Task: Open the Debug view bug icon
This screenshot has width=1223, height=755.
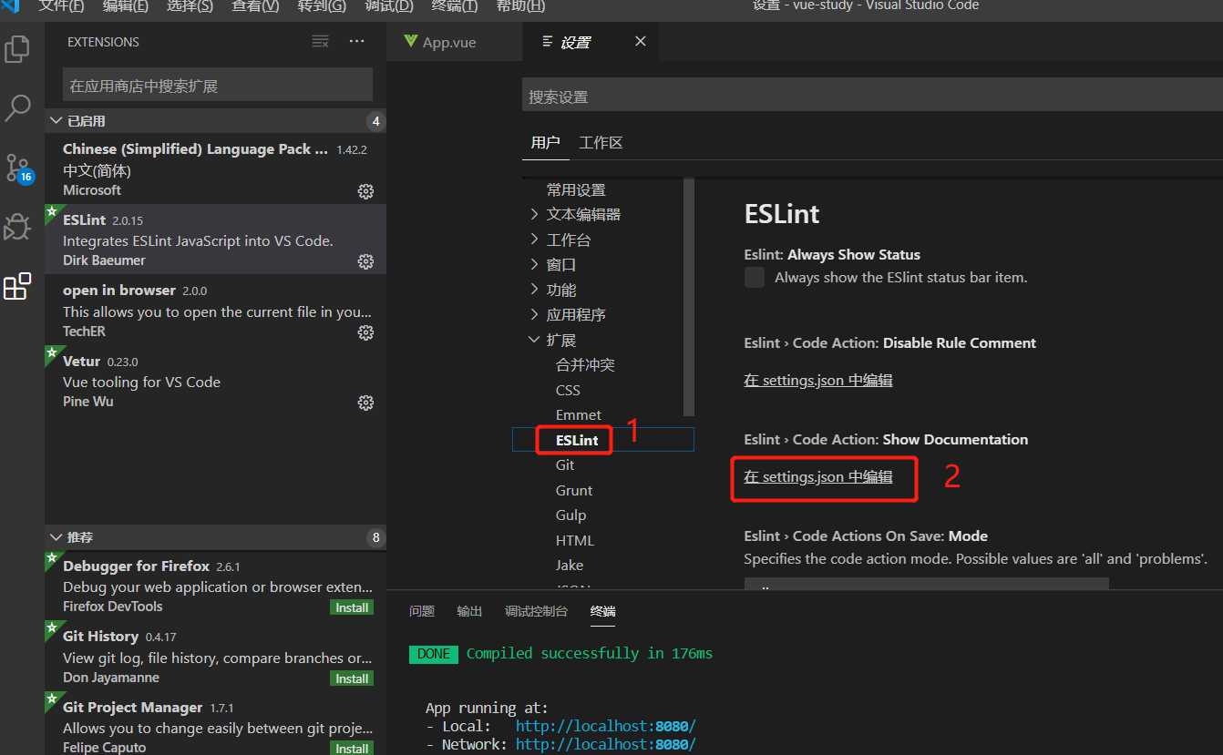Action: tap(17, 227)
